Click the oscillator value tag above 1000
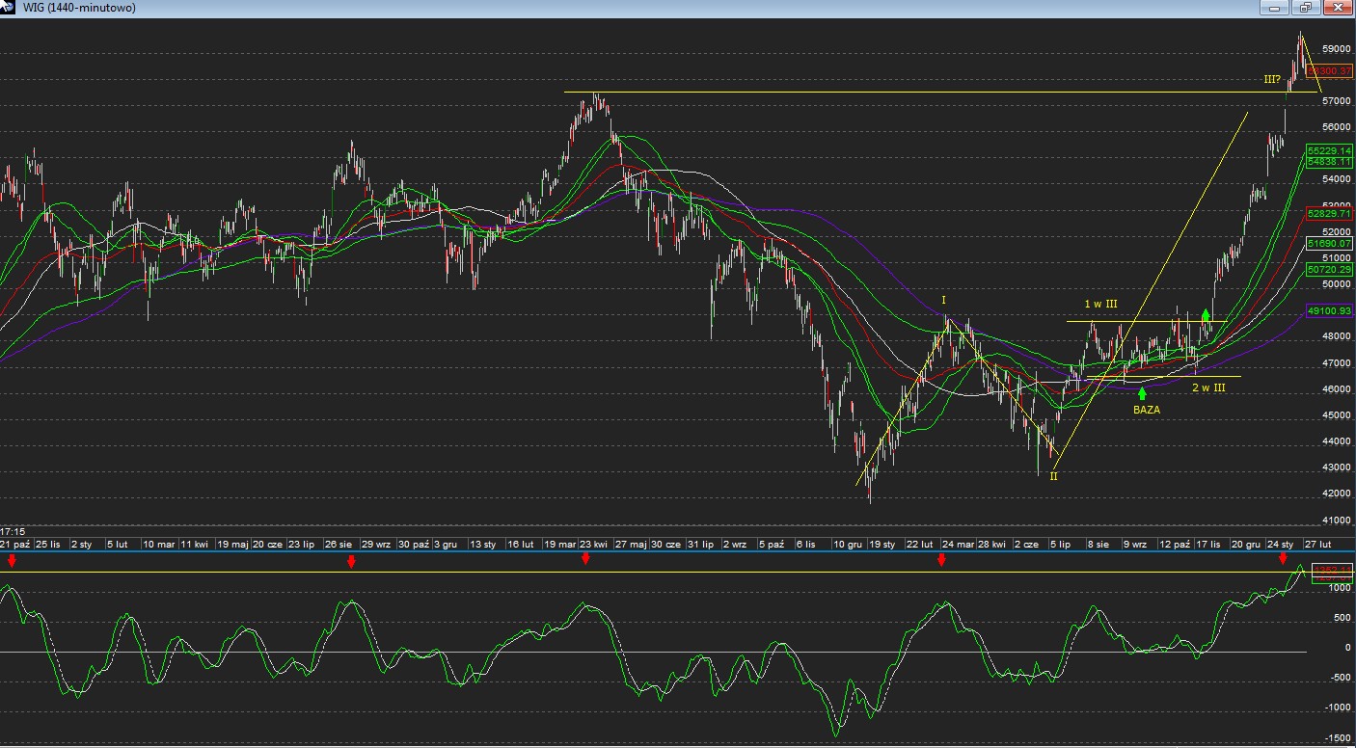 tap(1332, 570)
